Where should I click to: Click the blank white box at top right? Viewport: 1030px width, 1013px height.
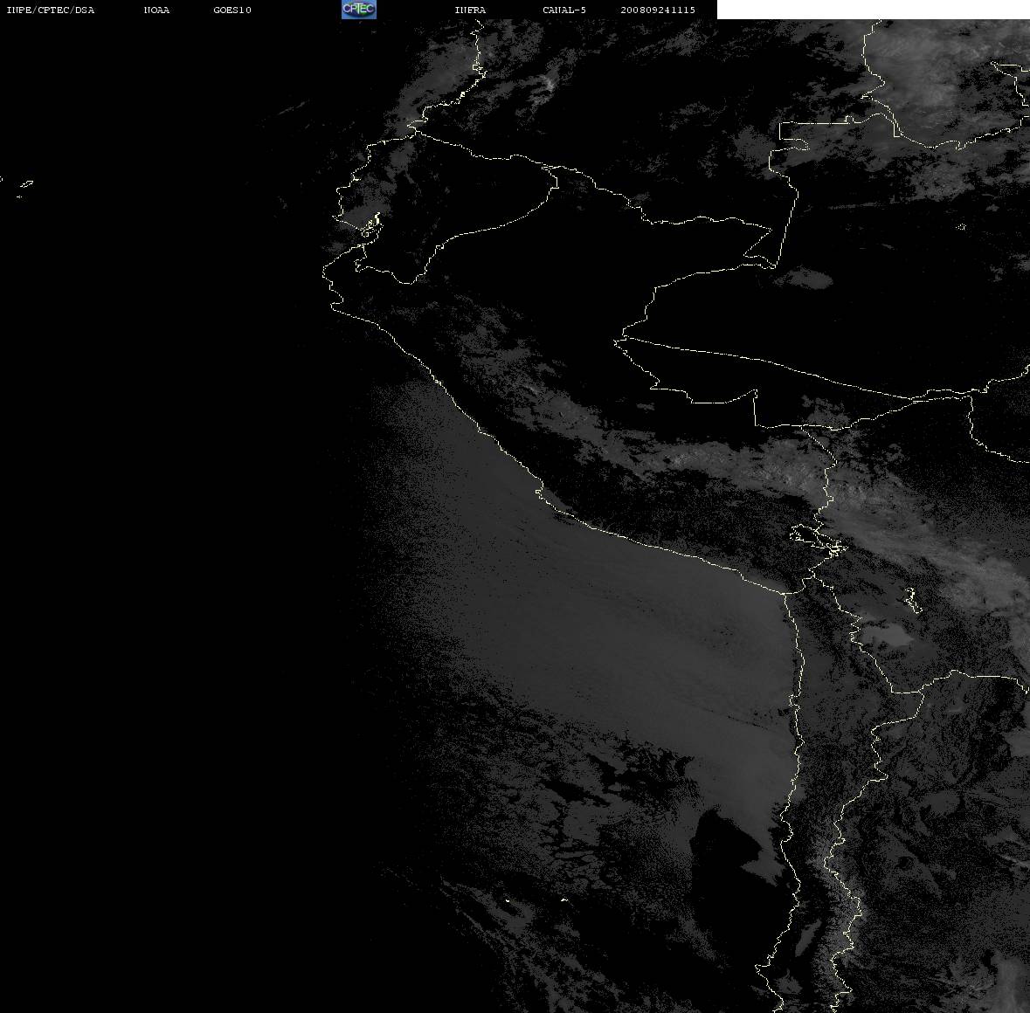pyautogui.click(x=873, y=10)
